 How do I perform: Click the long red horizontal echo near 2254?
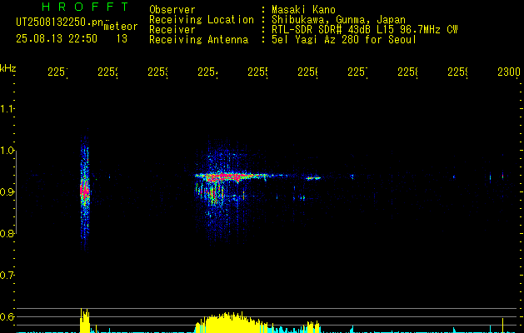[231, 176]
